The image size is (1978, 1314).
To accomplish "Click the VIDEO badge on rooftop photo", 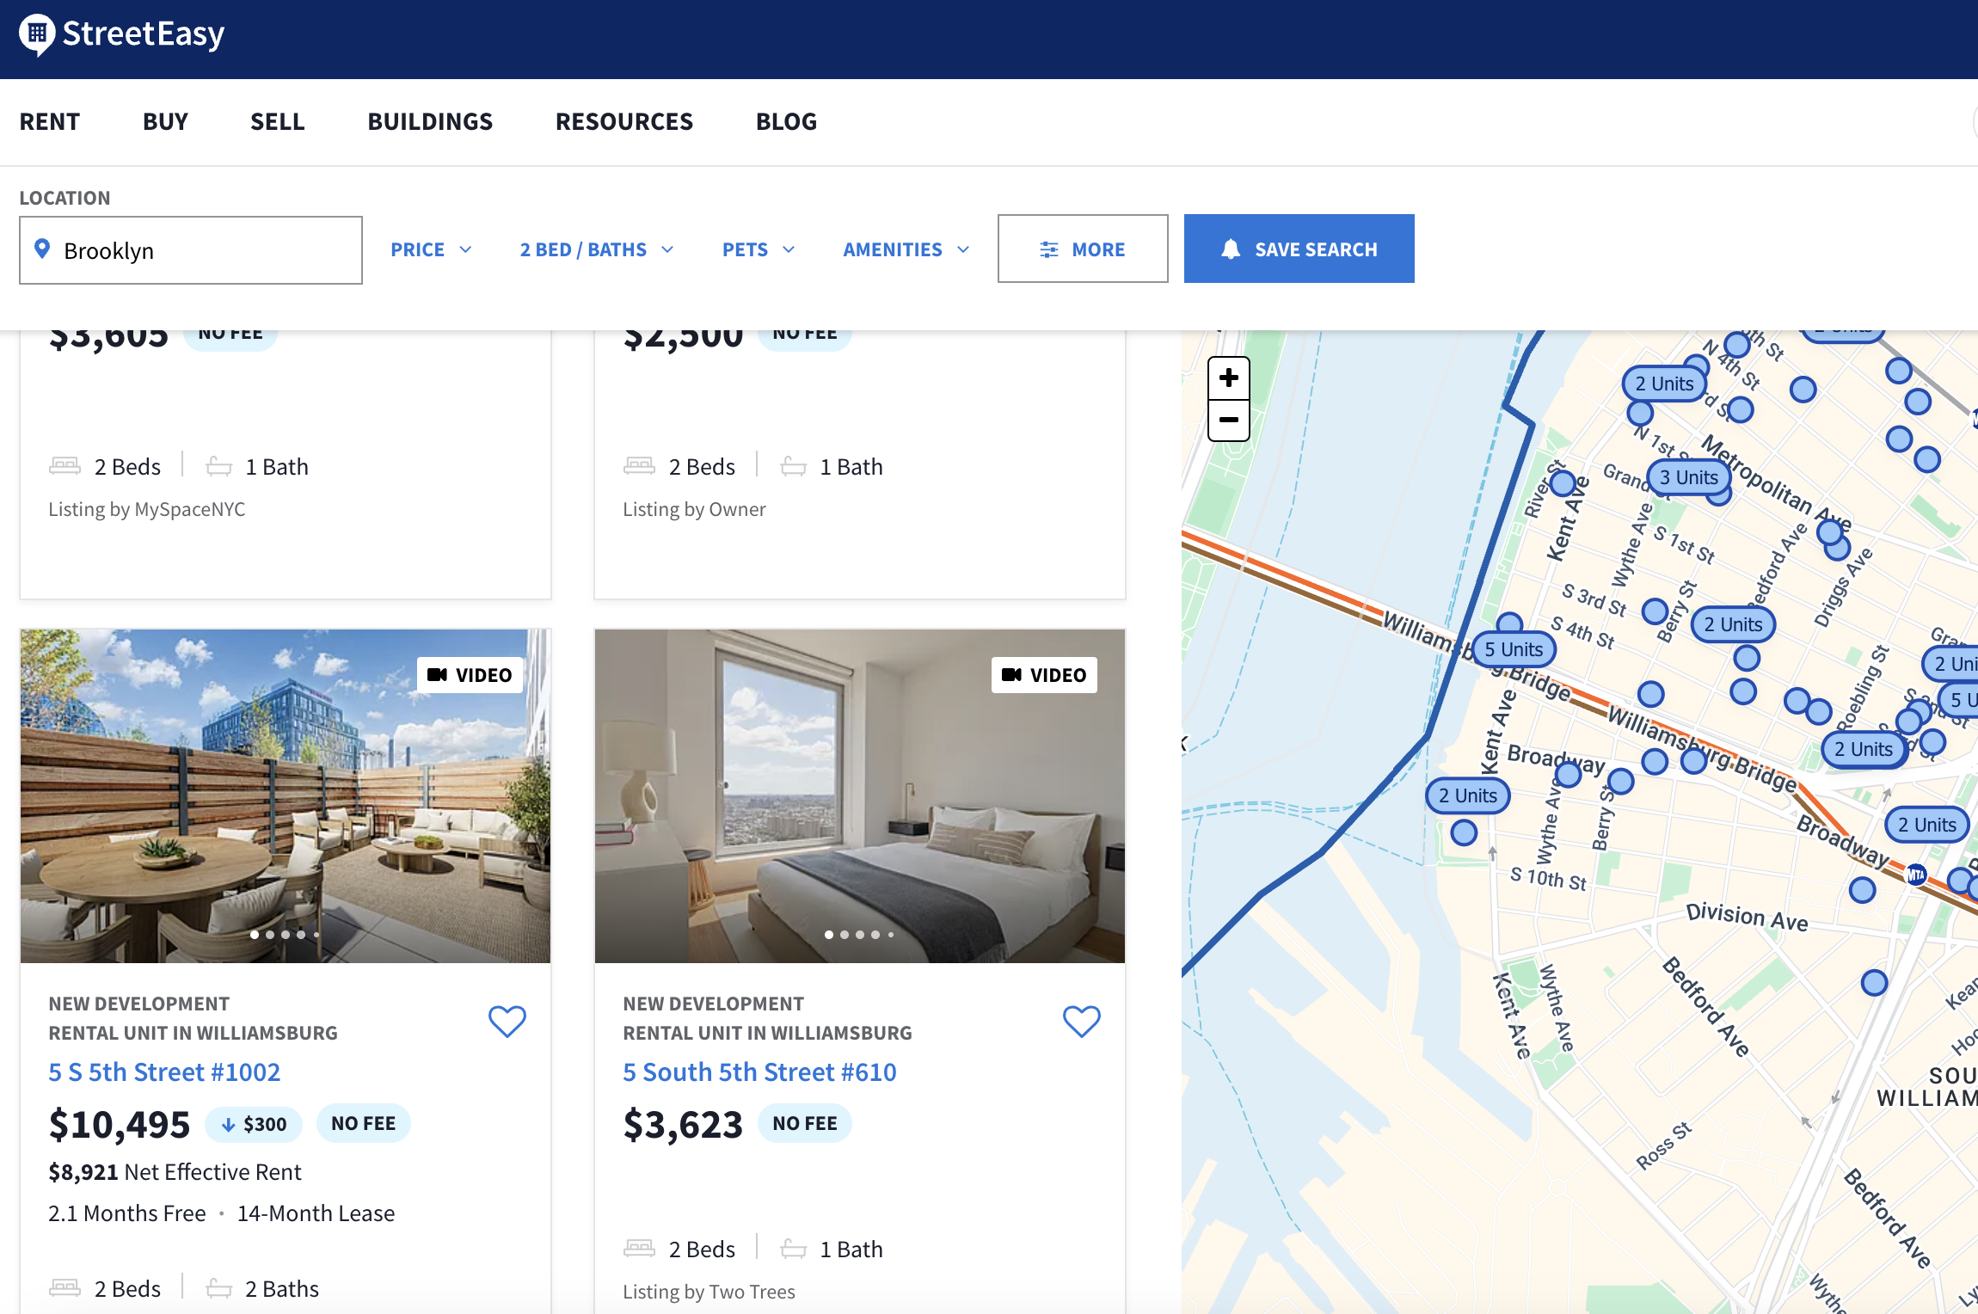I will click(470, 675).
